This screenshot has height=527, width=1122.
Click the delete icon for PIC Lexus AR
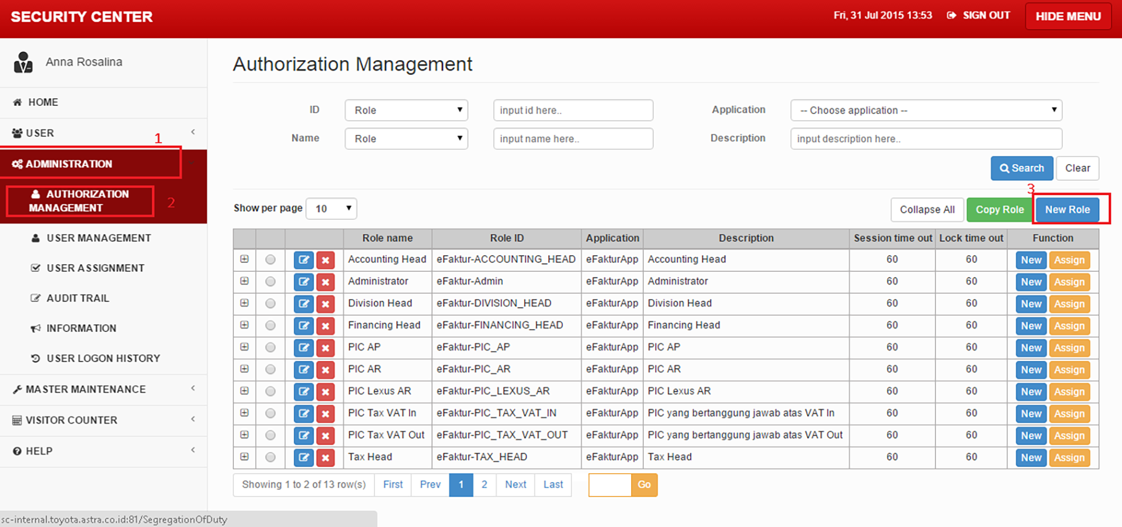point(325,391)
